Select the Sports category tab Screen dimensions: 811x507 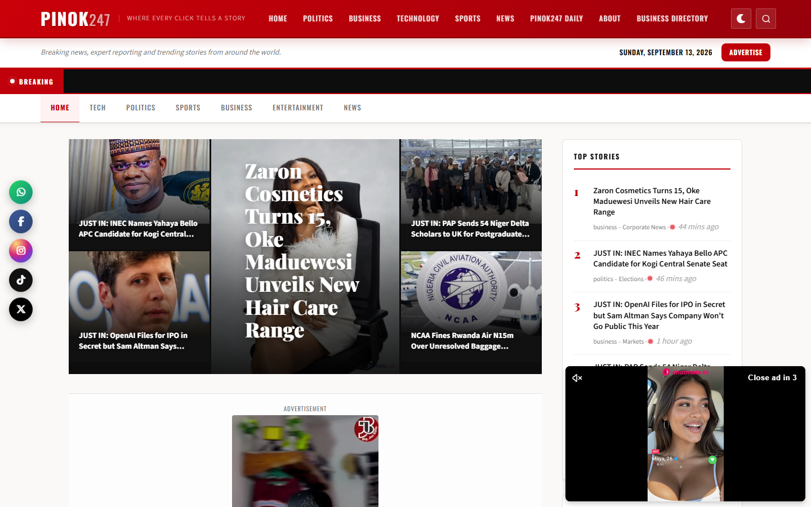pos(188,108)
